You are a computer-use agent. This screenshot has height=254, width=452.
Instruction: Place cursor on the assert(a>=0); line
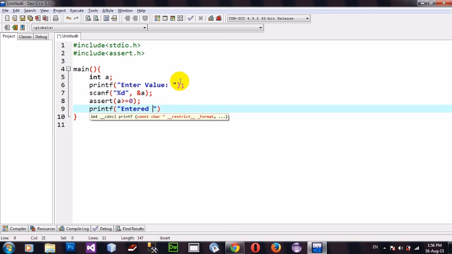pyautogui.click(x=115, y=101)
